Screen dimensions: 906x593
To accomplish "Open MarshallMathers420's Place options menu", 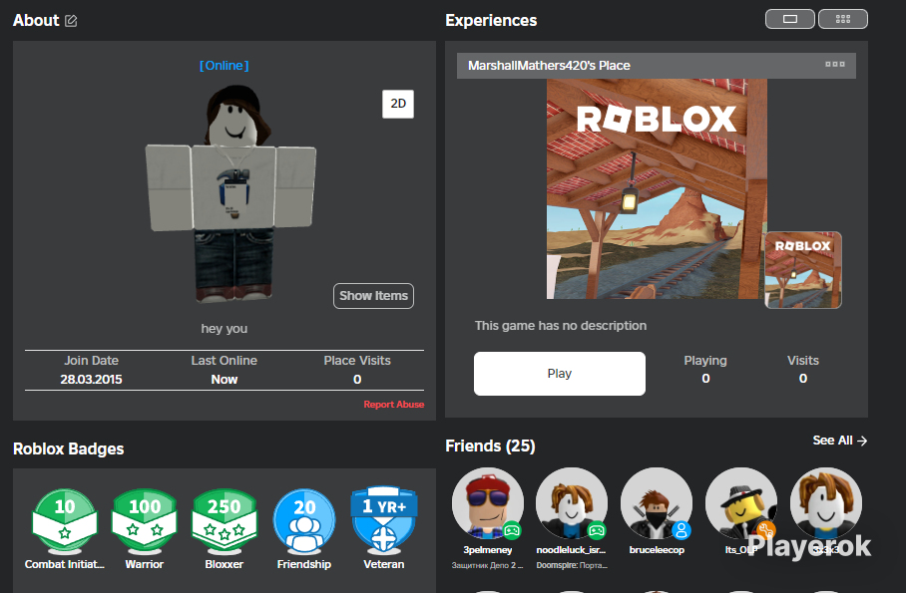I will point(835,64).
